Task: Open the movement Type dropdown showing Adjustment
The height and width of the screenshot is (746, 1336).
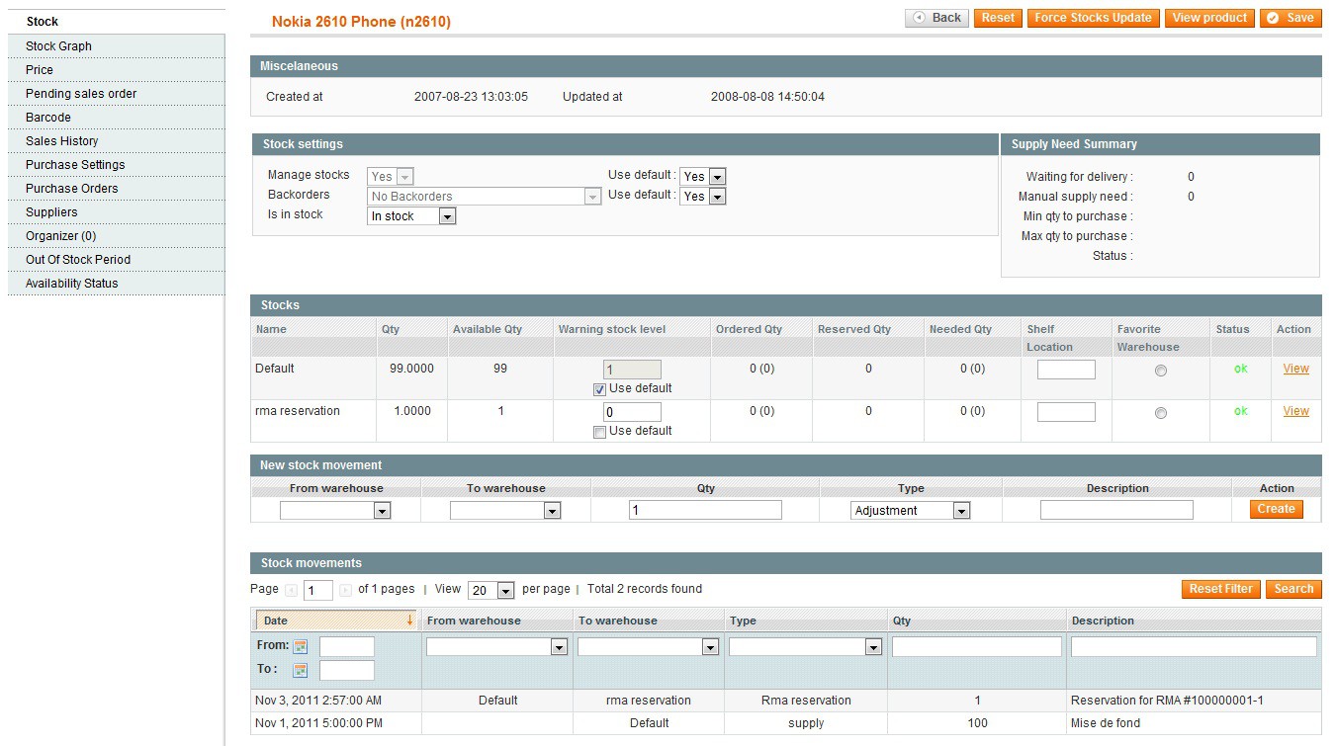Action: click(x=911, y=511)
